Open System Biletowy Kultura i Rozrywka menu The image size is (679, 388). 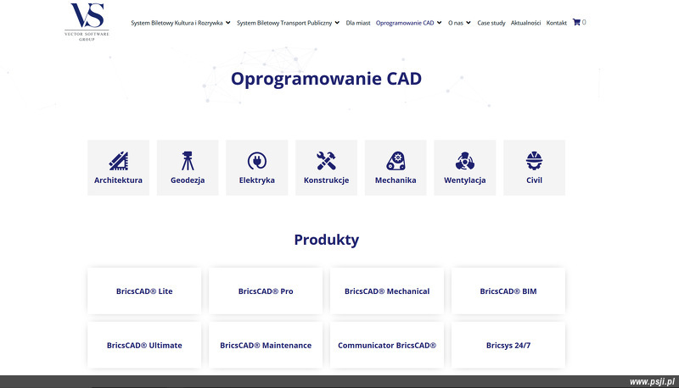click(177, 23)
